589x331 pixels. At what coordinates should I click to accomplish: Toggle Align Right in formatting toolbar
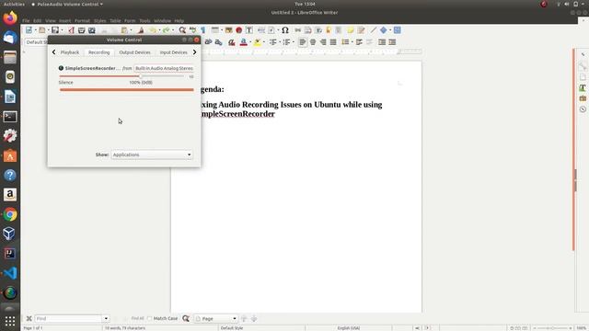tap(323, 42)
